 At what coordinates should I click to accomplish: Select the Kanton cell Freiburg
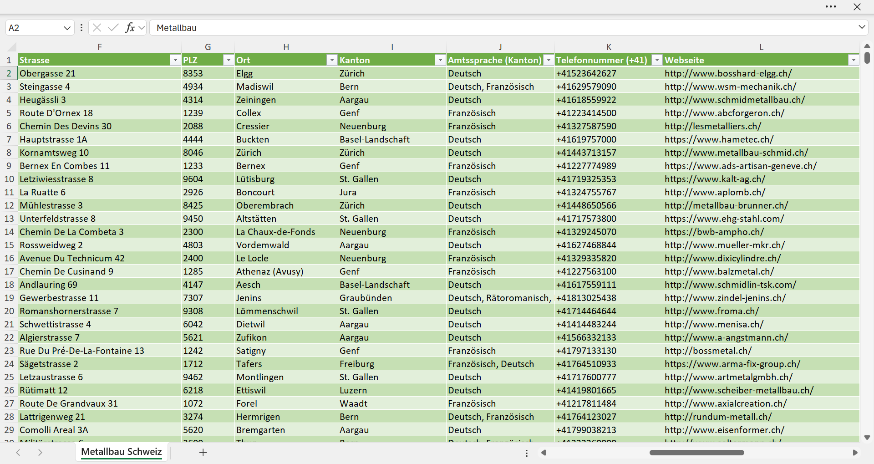pyautogui.click(x=392, y=364)
